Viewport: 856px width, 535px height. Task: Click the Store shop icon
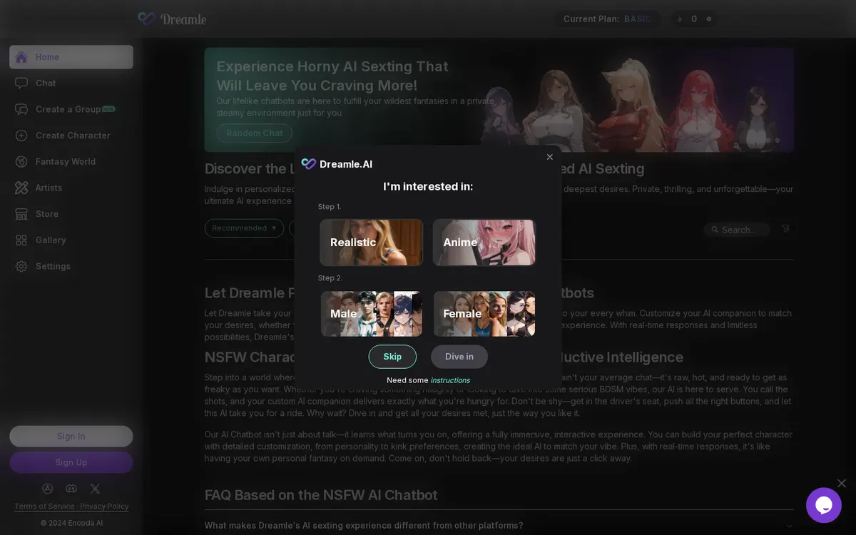[21, 214]
